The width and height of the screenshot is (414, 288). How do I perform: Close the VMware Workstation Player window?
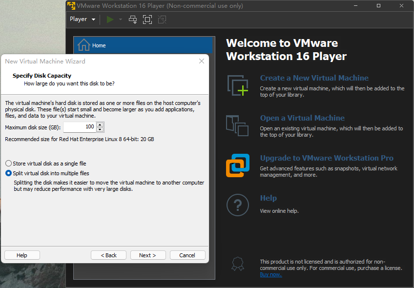pyautogui.click(x=402, y=5)
